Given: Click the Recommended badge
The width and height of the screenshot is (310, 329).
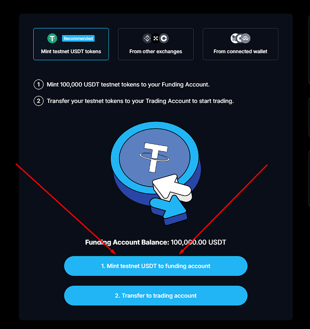Looking at the screenshot, I should 78,39.
